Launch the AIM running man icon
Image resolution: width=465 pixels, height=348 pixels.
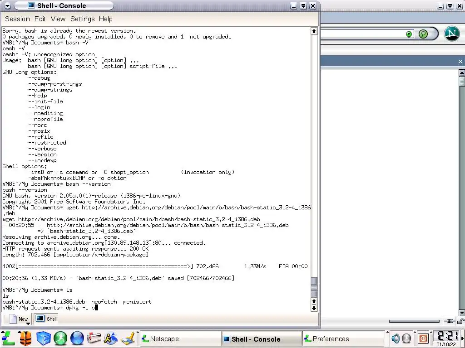tap(111, 338)
